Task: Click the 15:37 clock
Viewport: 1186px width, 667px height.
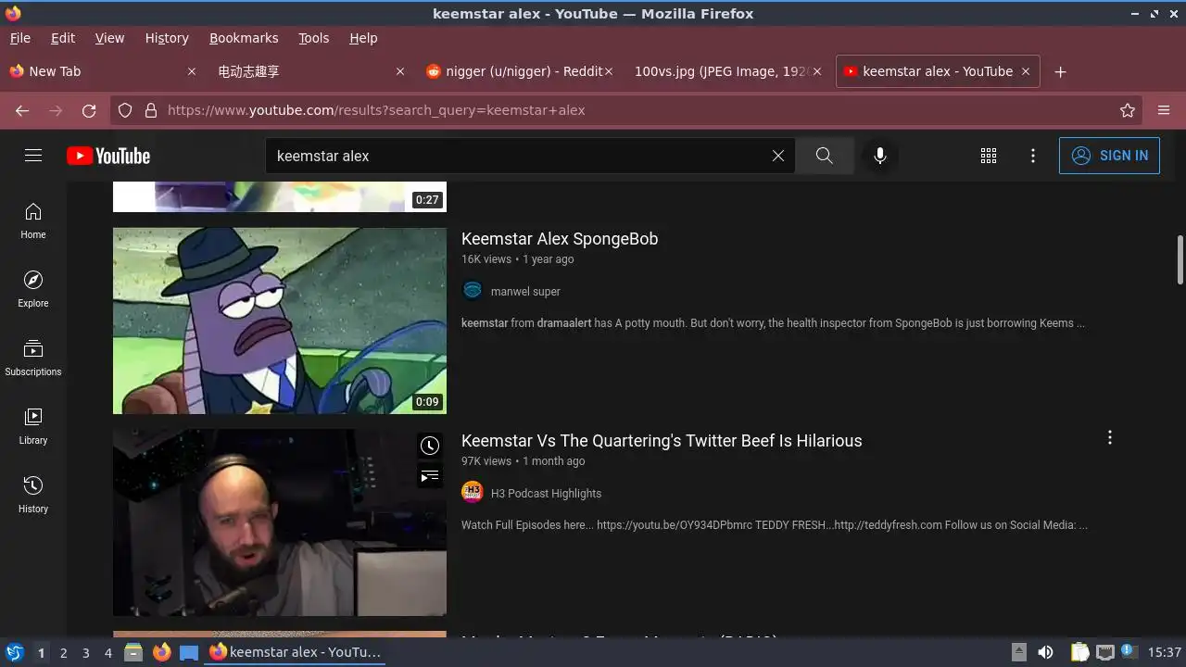Action: pyautogui.click(x=1165, y=652)
